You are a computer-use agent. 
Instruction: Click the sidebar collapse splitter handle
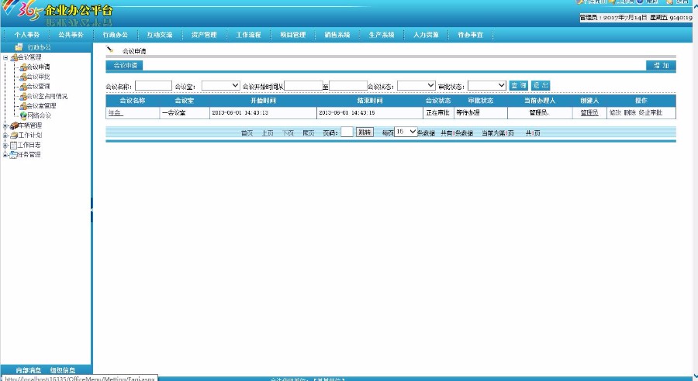point(92,210)
